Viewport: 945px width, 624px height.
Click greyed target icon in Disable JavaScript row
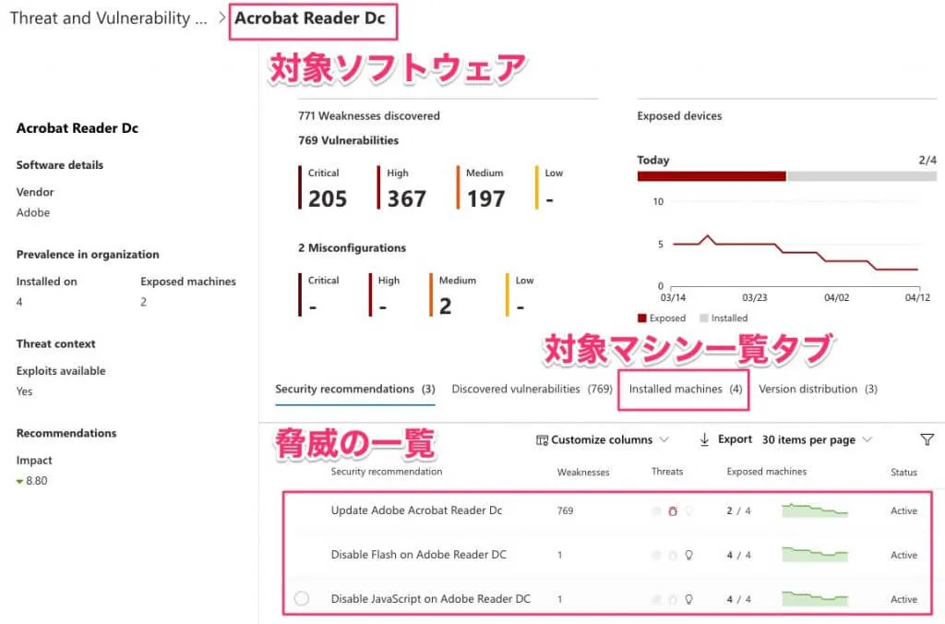pos(656,599)
